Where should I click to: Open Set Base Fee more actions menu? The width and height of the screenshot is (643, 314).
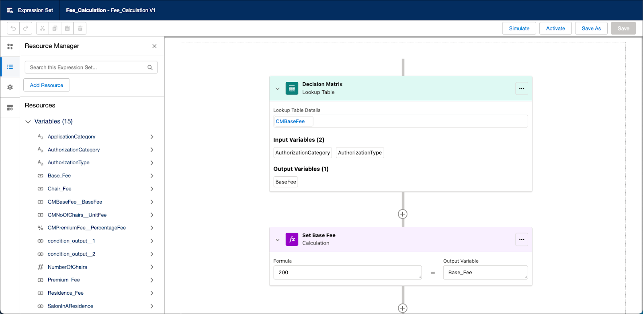tap(522, 239)
